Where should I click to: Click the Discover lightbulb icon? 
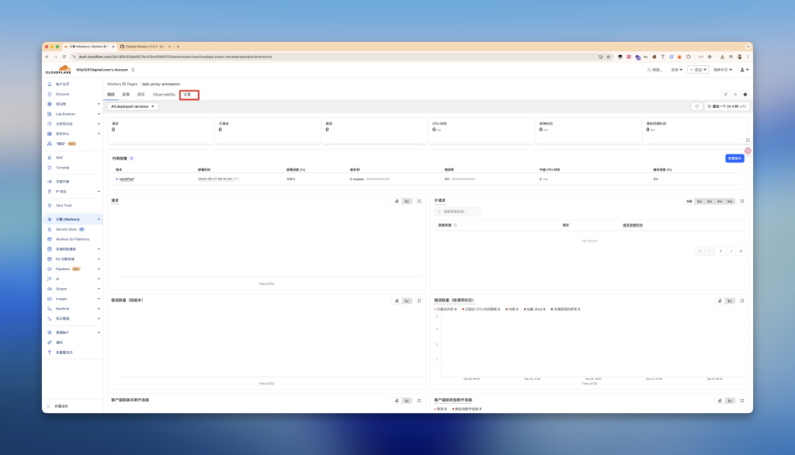(x=49, y=94)
